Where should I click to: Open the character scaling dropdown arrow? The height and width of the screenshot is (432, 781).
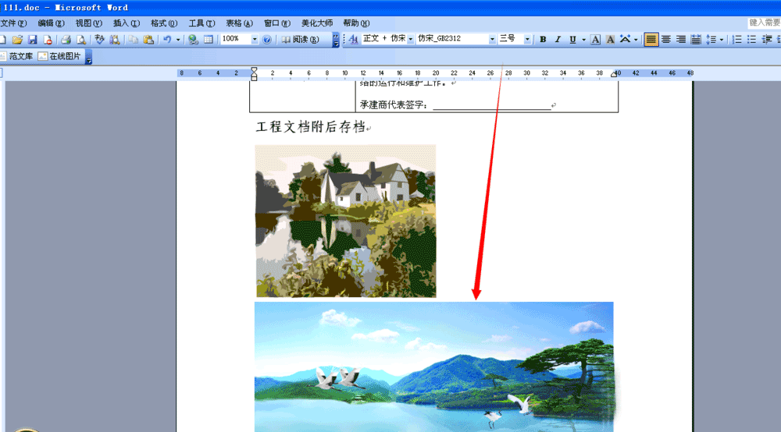click(636, 39)
